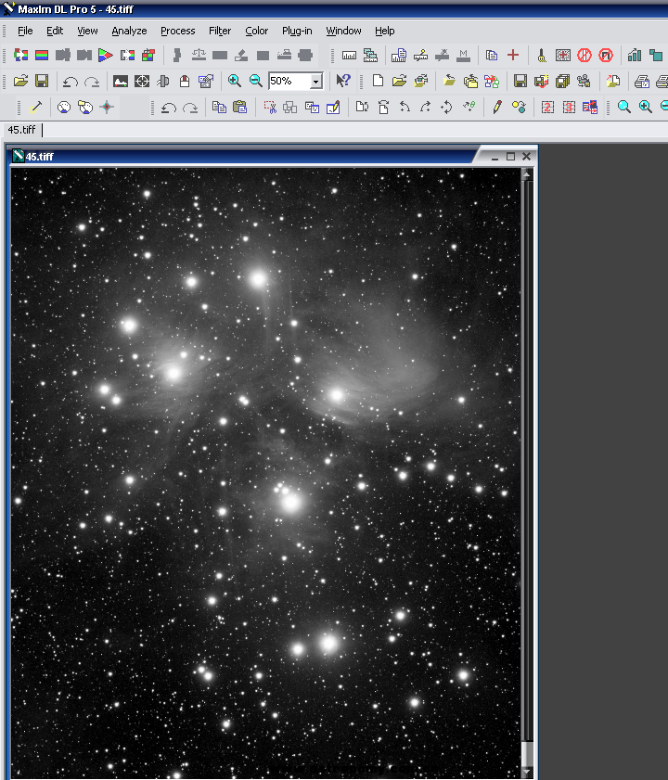Click the broom cleanup icon
Screen dimensions: 668x780
tap(541, 56)
